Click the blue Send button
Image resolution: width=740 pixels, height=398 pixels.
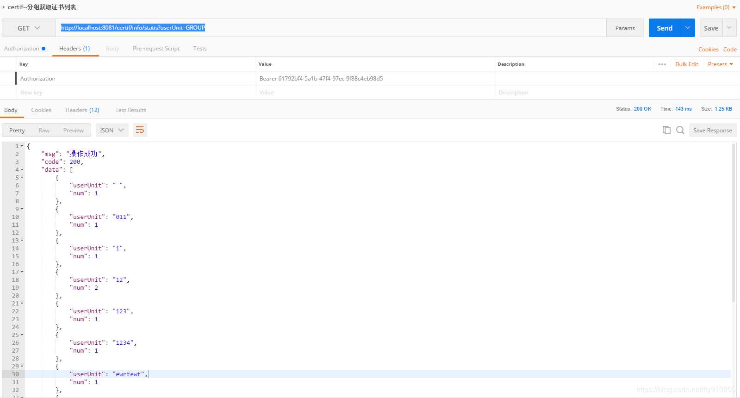(x=665, y=28)
